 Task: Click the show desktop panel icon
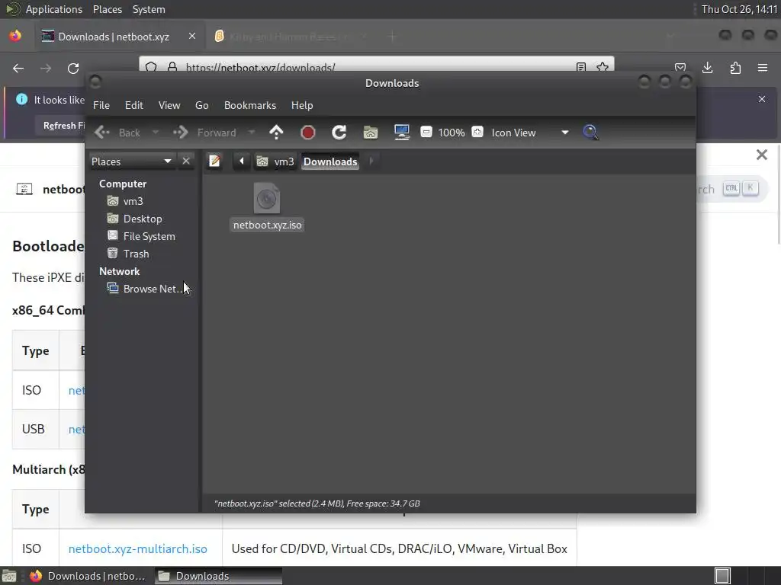(x=9, y=576)
